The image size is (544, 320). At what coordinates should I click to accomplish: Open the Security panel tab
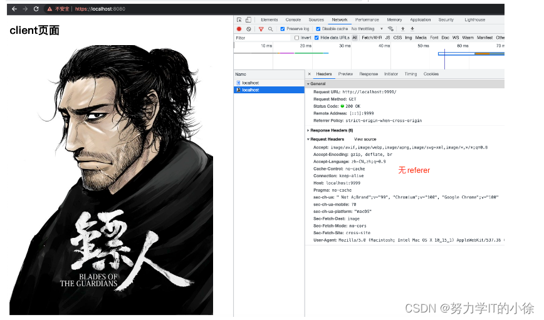pyautogui.click(x=446, y=20)
